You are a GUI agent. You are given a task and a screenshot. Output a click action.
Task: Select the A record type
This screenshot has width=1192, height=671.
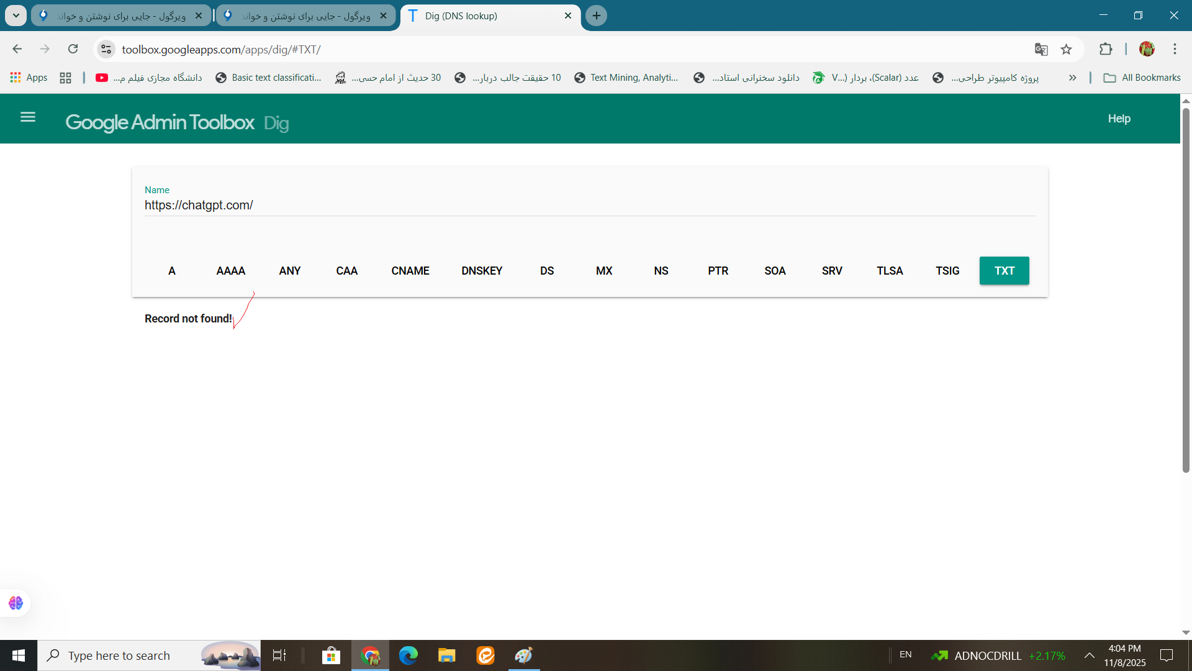pos(172,271)
